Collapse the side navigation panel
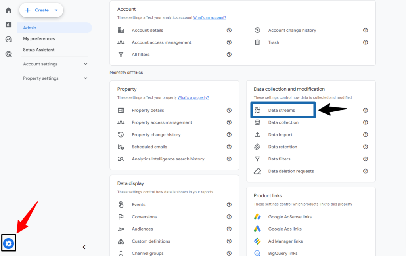 tap(84, 247)
